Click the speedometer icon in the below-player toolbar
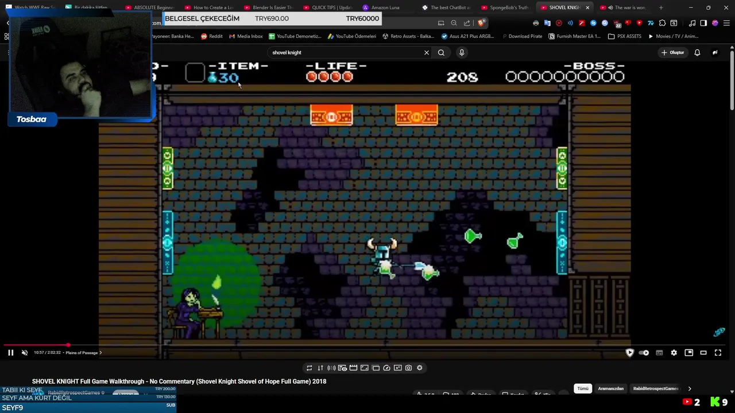The height and width of the screenshot is (413, 735). pyautogui.click(x=386, y=368)
